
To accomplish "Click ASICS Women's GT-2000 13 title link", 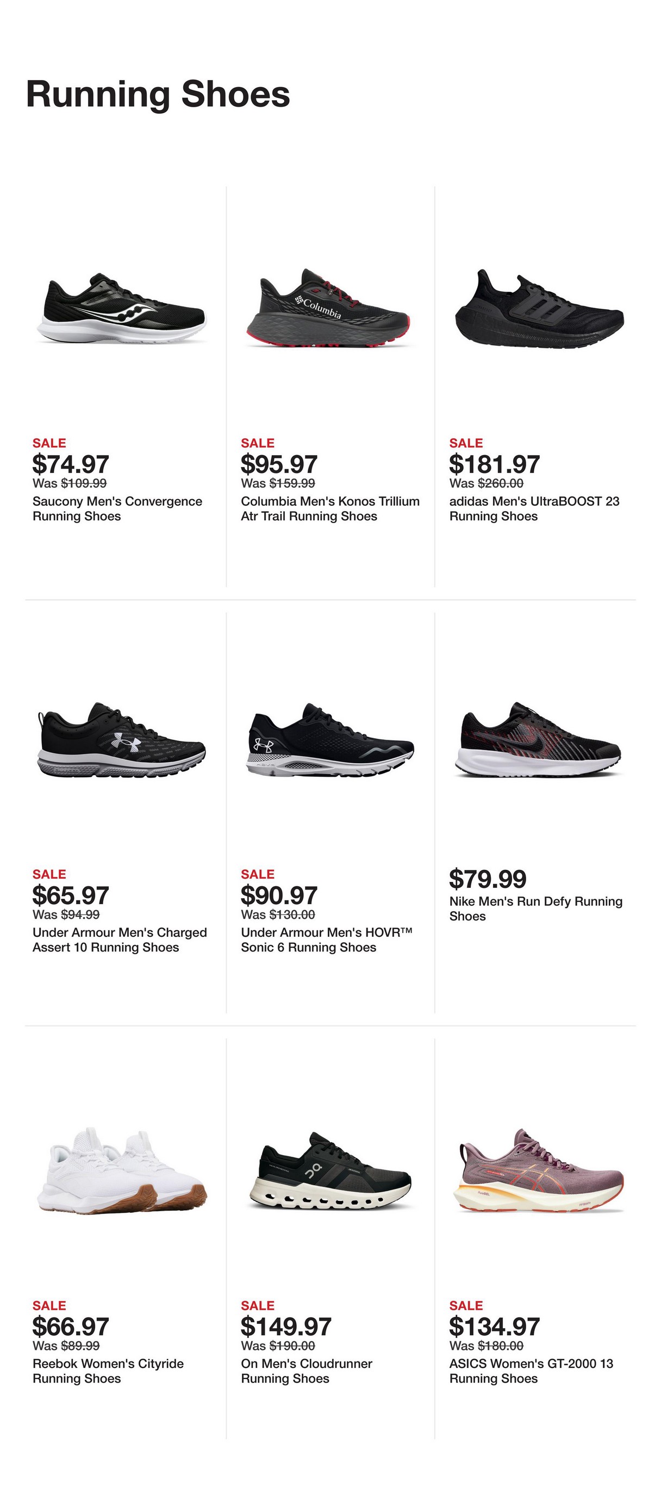I will point(531,1371).
